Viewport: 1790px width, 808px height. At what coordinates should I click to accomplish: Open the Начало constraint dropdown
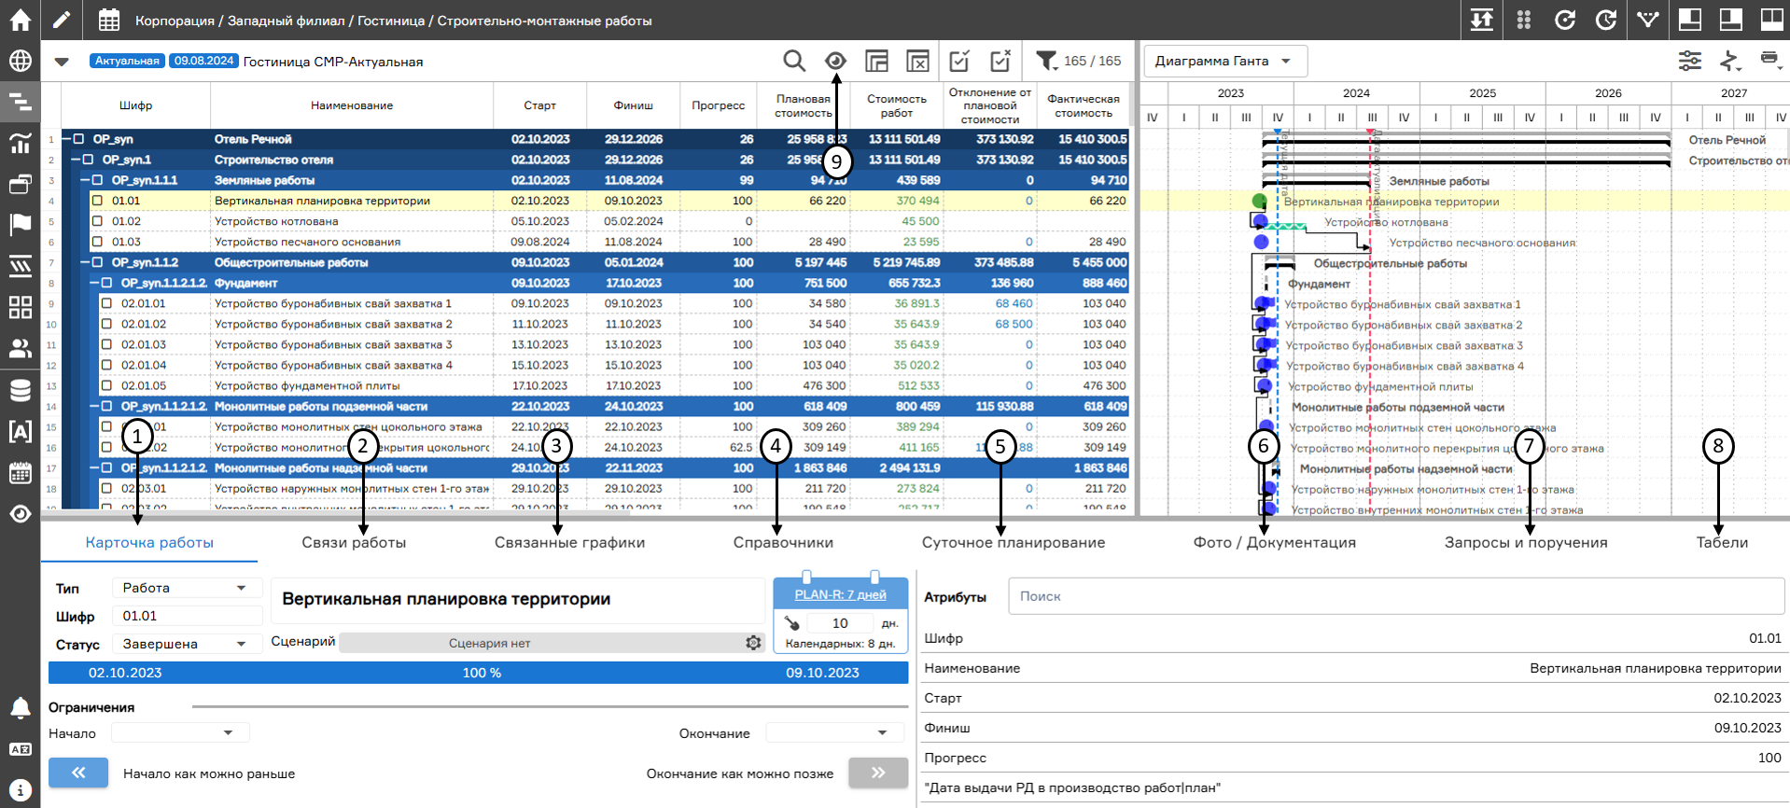[180, 733]
